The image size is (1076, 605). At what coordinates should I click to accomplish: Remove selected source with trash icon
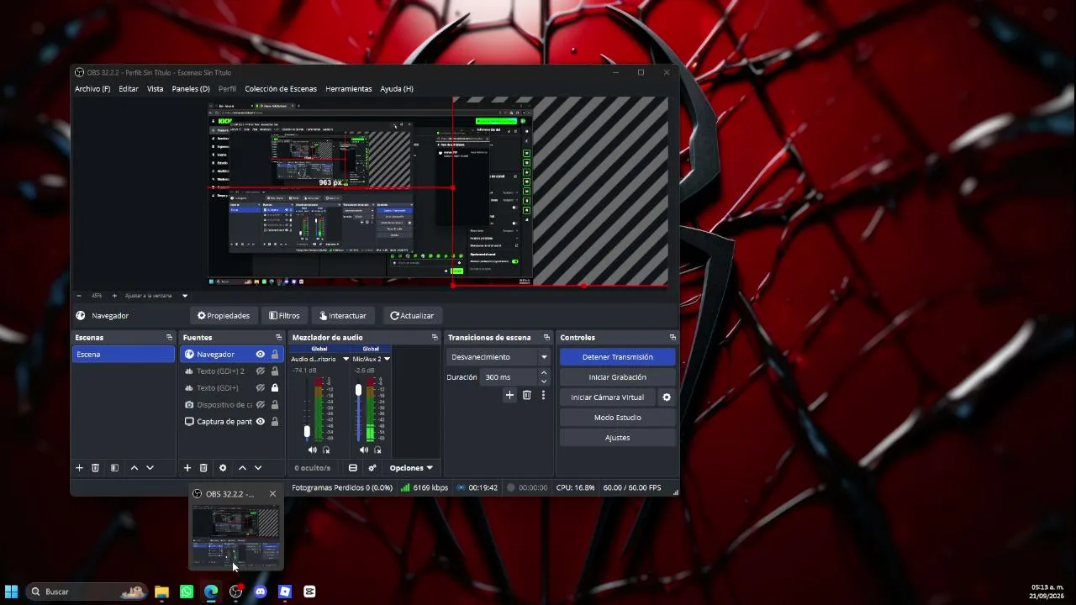[203, 468]
